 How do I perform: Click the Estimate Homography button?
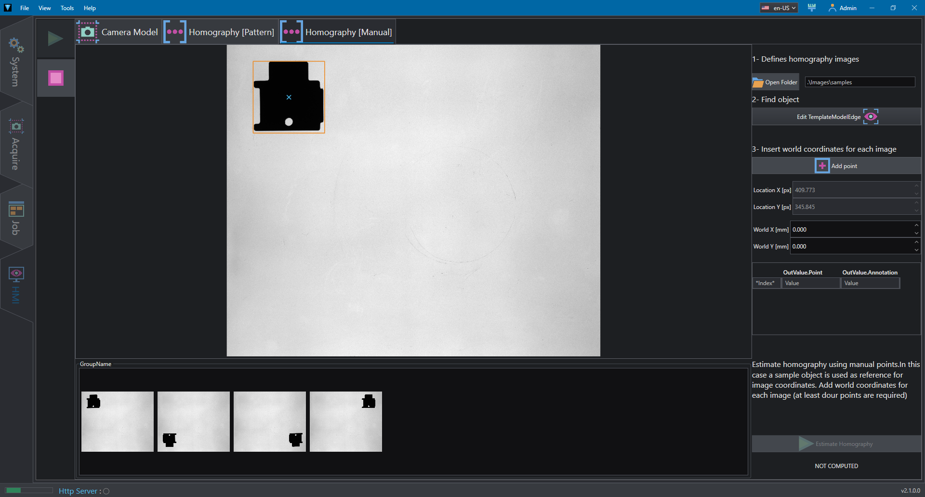[x=836, y=444]
